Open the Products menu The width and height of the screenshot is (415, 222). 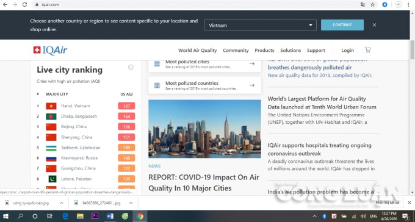(264, 50)
